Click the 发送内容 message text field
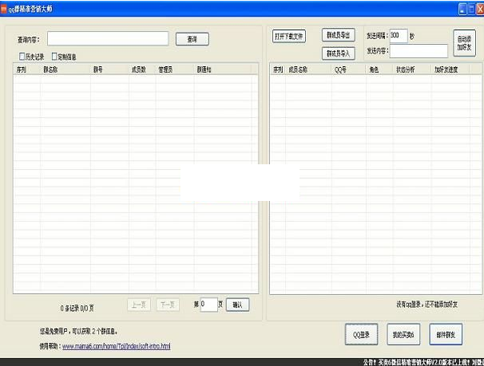 (x=419, y=51)
